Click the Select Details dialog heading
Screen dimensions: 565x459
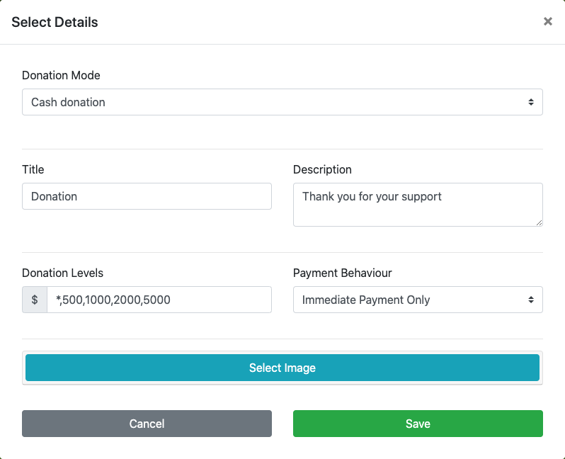[x=55, y=22]
